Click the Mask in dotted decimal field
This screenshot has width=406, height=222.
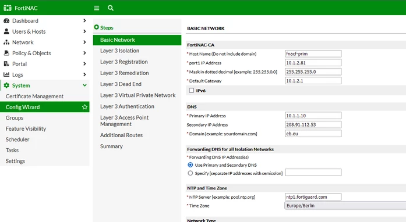[313, 71]
